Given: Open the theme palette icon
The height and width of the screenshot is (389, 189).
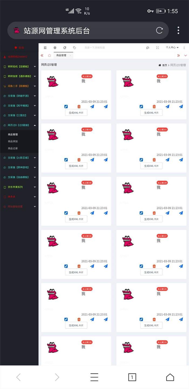Looking at the screenshot, I should 148,48.
